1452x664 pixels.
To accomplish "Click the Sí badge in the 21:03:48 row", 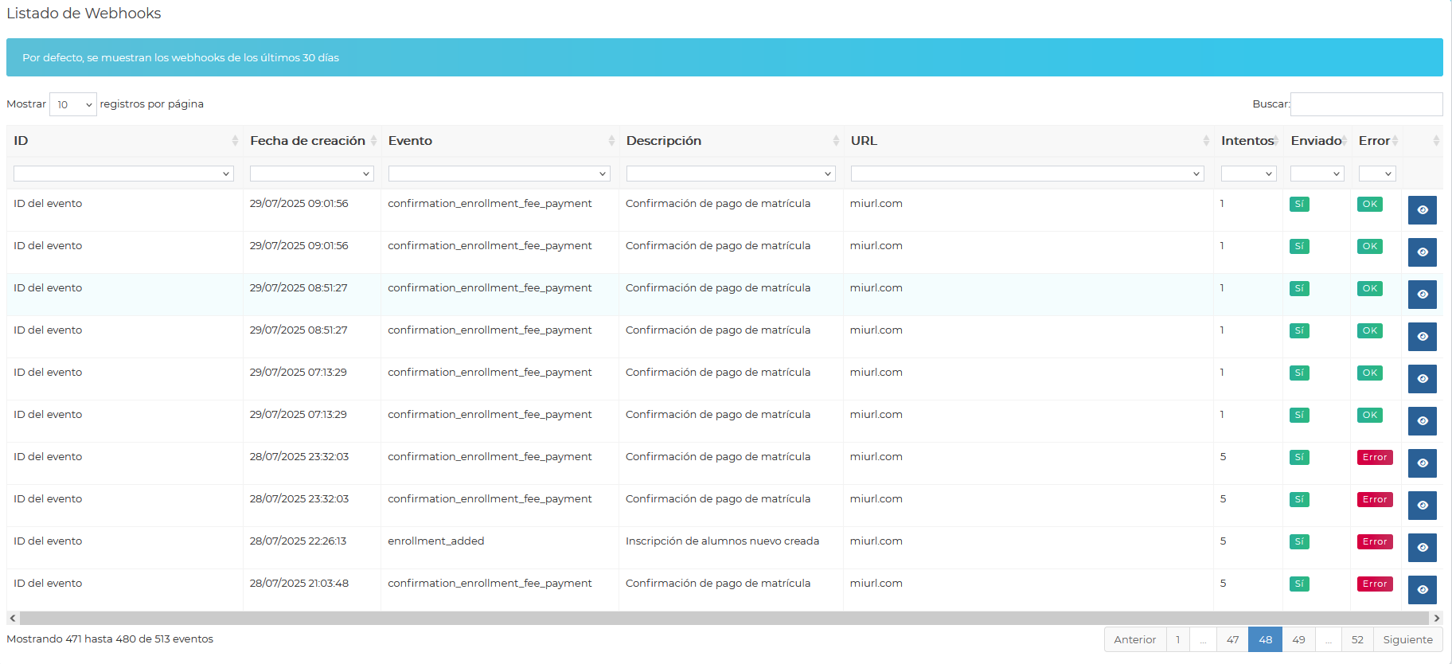I will (1299, 584).
